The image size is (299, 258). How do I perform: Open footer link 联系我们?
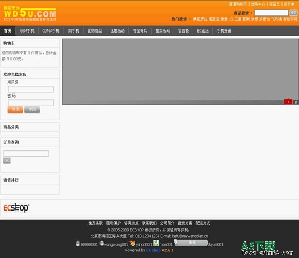tap(149, 223)
